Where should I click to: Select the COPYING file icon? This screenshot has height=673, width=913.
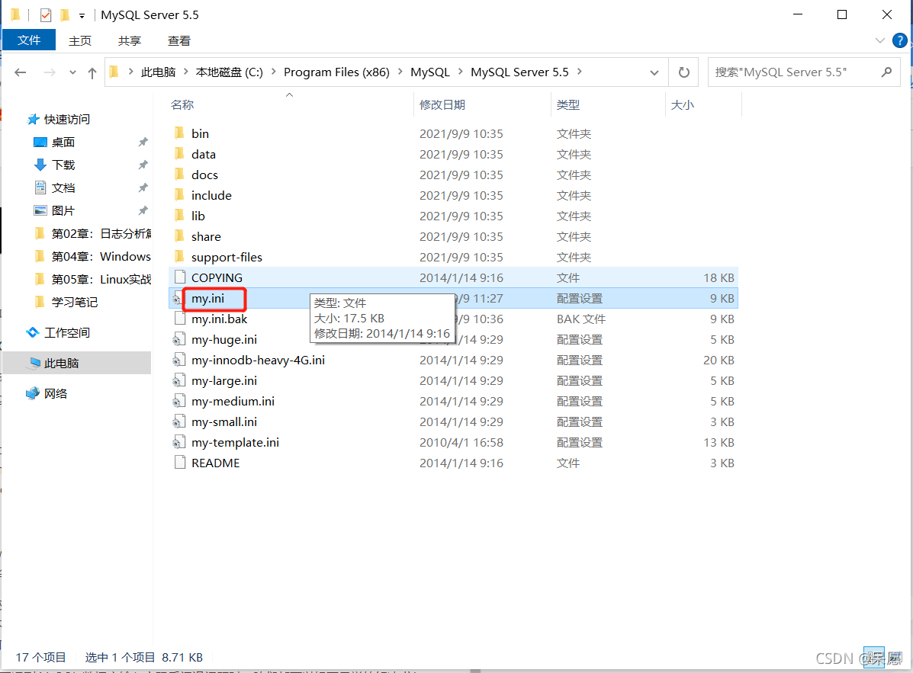pyautogui.click(x=180, y=277)
